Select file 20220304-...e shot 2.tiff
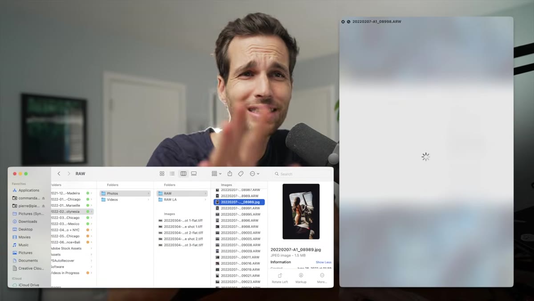This screenshot has width=534, height=301. 181,239
